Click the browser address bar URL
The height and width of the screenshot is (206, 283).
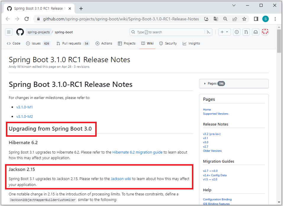(121, 19)
